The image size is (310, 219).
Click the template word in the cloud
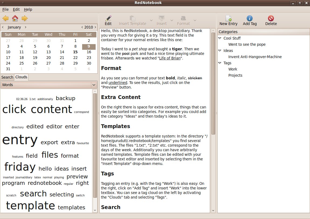[30, 206]
